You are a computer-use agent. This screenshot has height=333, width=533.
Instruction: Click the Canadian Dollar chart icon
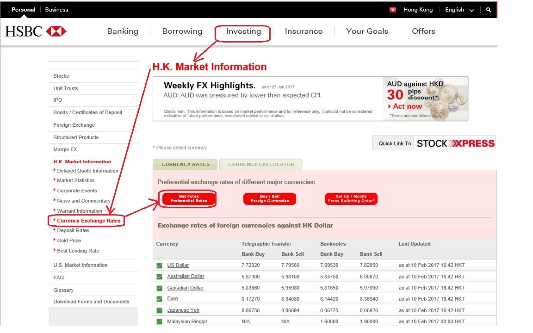(x=160, y=288)
